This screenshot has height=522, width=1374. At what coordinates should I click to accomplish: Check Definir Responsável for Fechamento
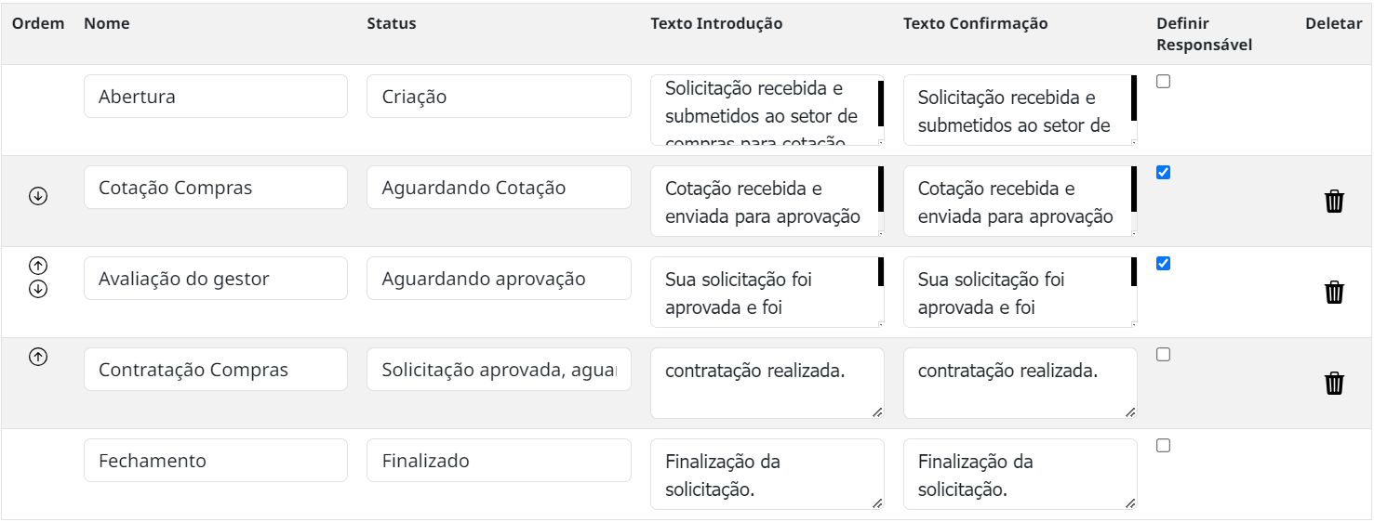(x=1163, y=446)
